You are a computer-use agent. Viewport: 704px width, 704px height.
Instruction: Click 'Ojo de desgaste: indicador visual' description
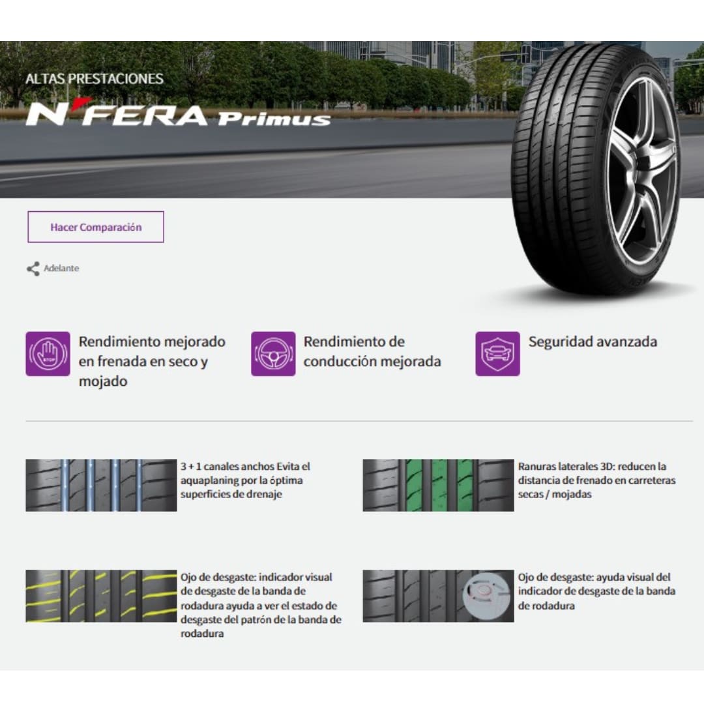[261, 605]
